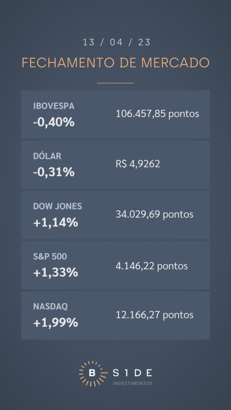Click the +1,33% S&P 500 change
The width and height of the screenshot is (231, 410).
pyautogui.click(x=55, y=273)
